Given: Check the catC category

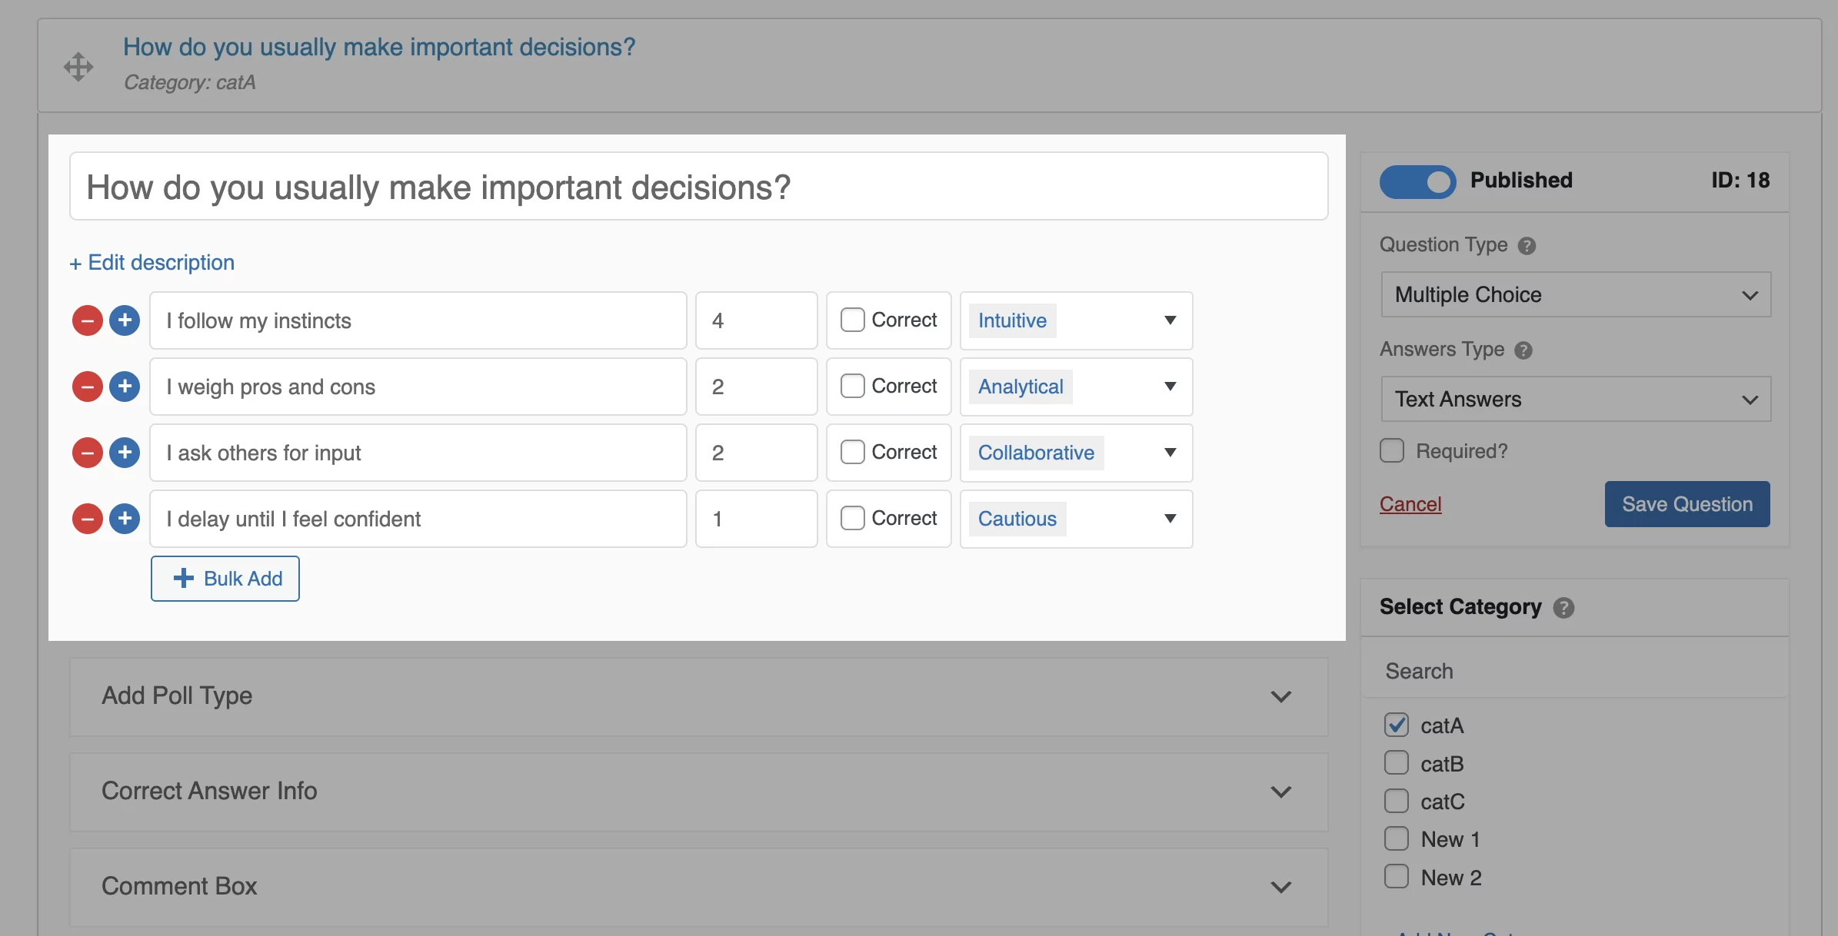Looking at the screenshot, I should [1397, 801].
